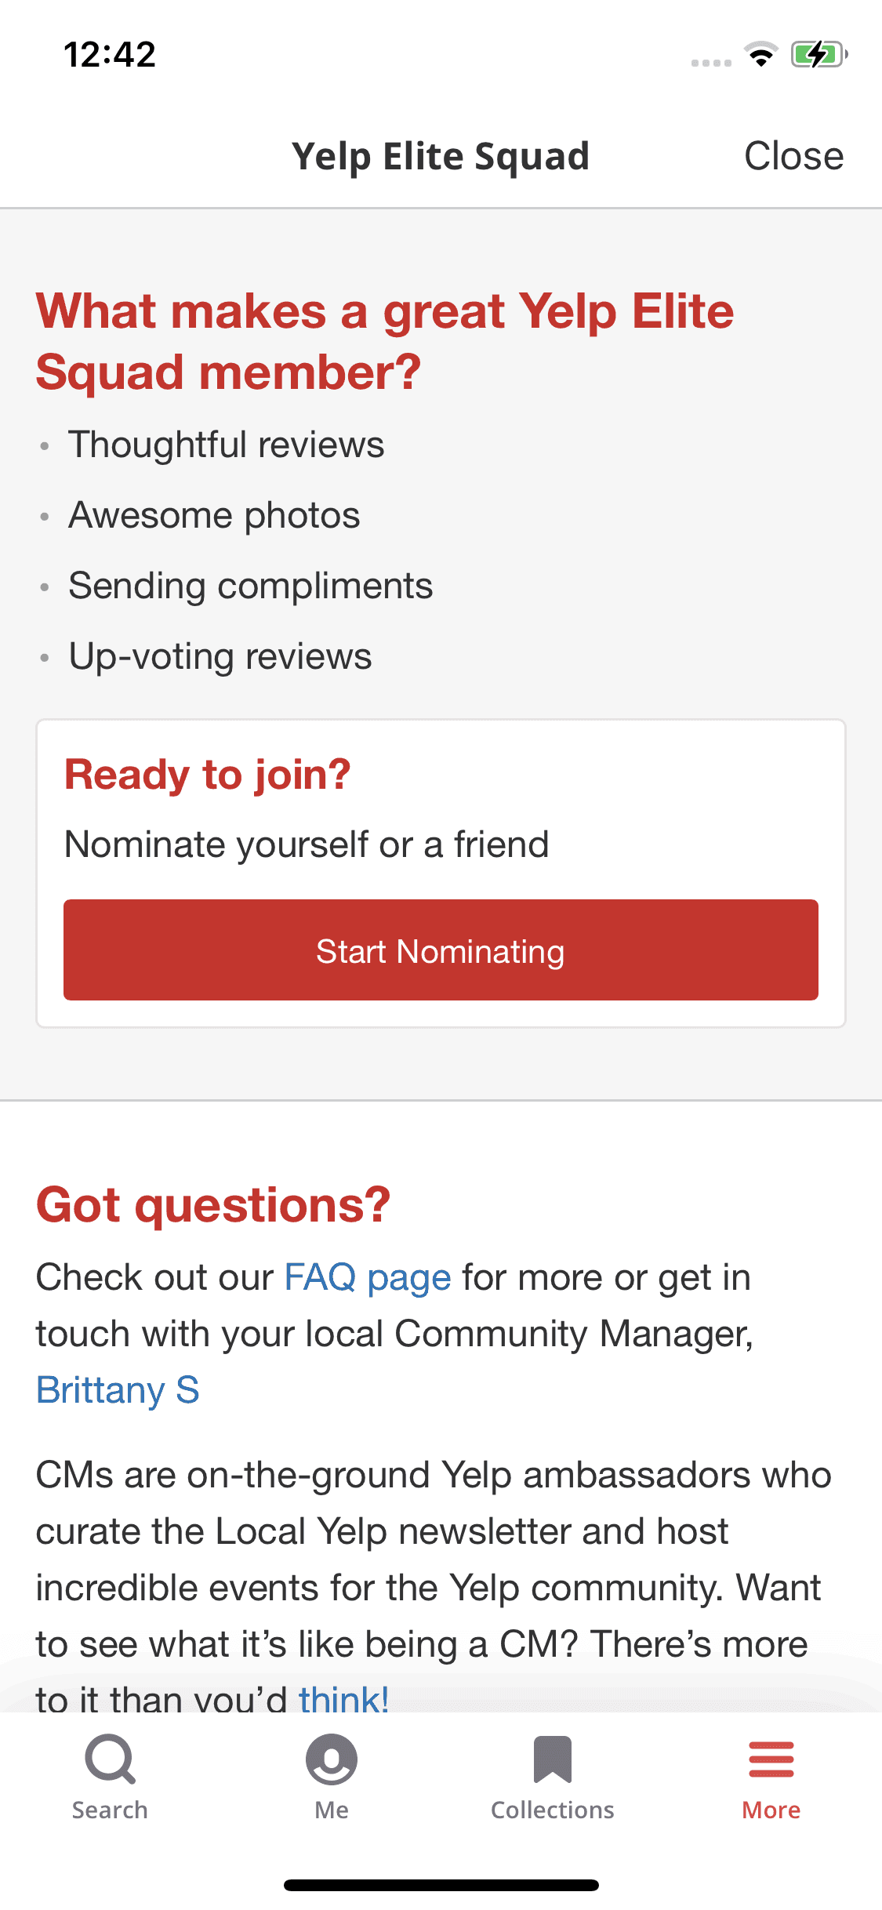Tap the battery charging indicator
The width and height of the screenshot is (882, 1910).
tap(819, 55)
